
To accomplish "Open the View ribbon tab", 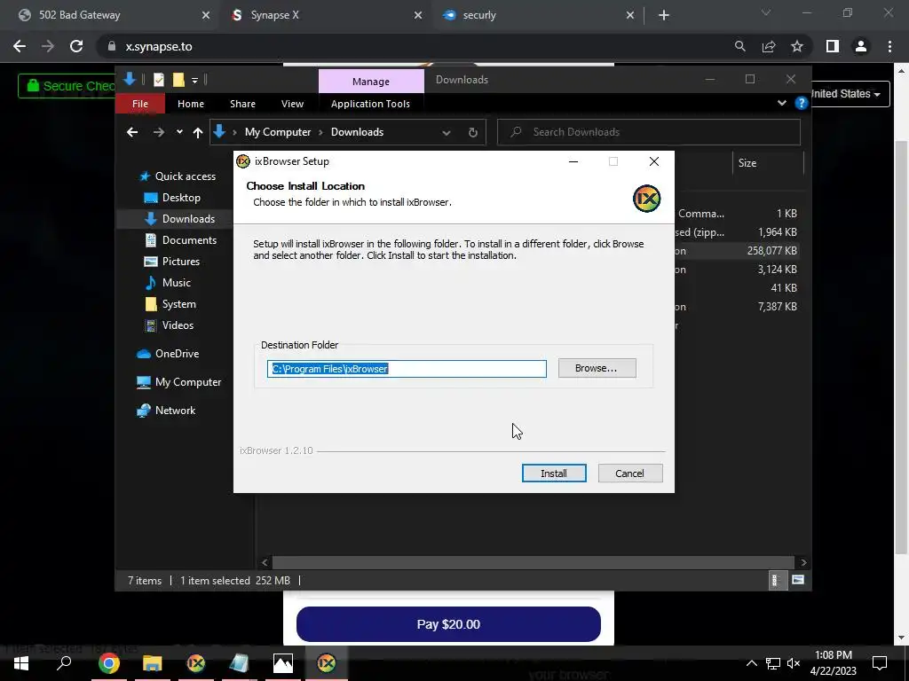I will point(292,104).
